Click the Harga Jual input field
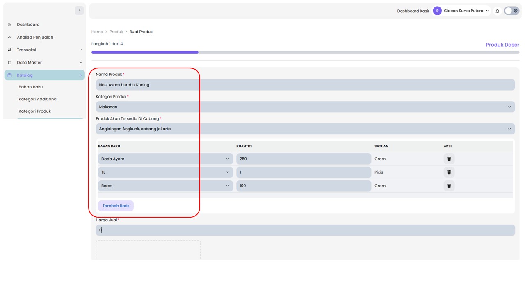The image size is (525, 295). (305, 230)
